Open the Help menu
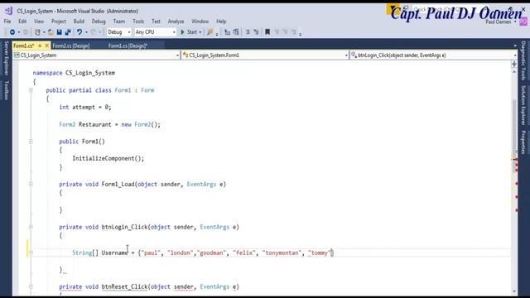The width and height of the screenshot is (530, 298). pyautogui.click(x=221, y=22)
